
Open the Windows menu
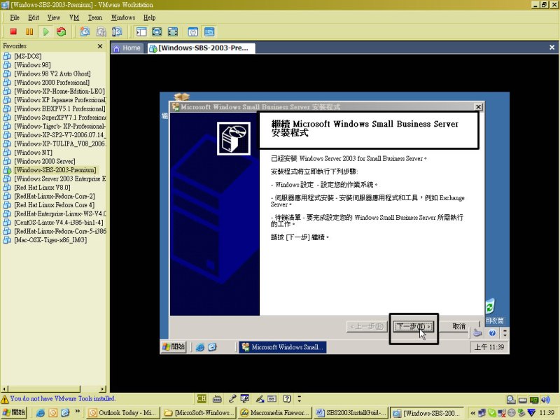tap(123, 17)
